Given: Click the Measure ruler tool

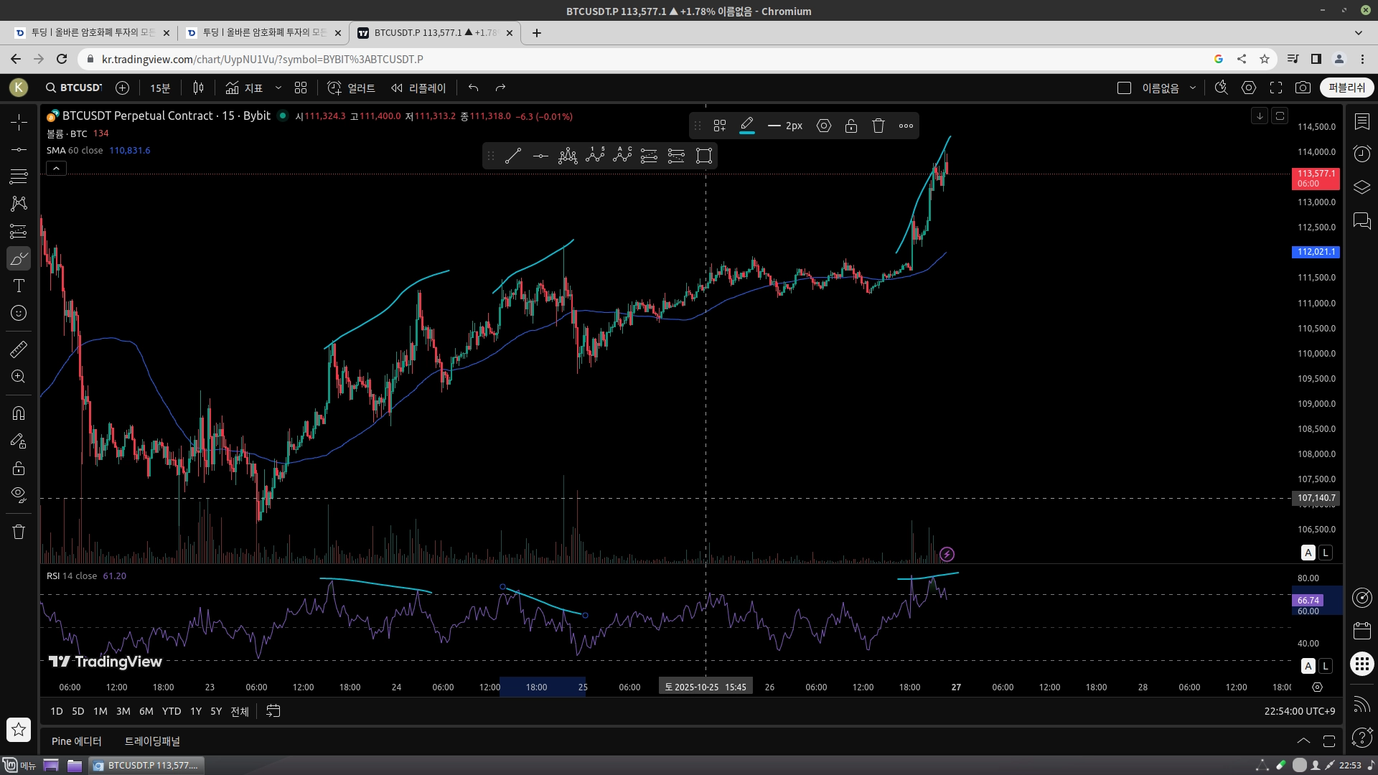Looking at the screenshot, I should 19,349.
